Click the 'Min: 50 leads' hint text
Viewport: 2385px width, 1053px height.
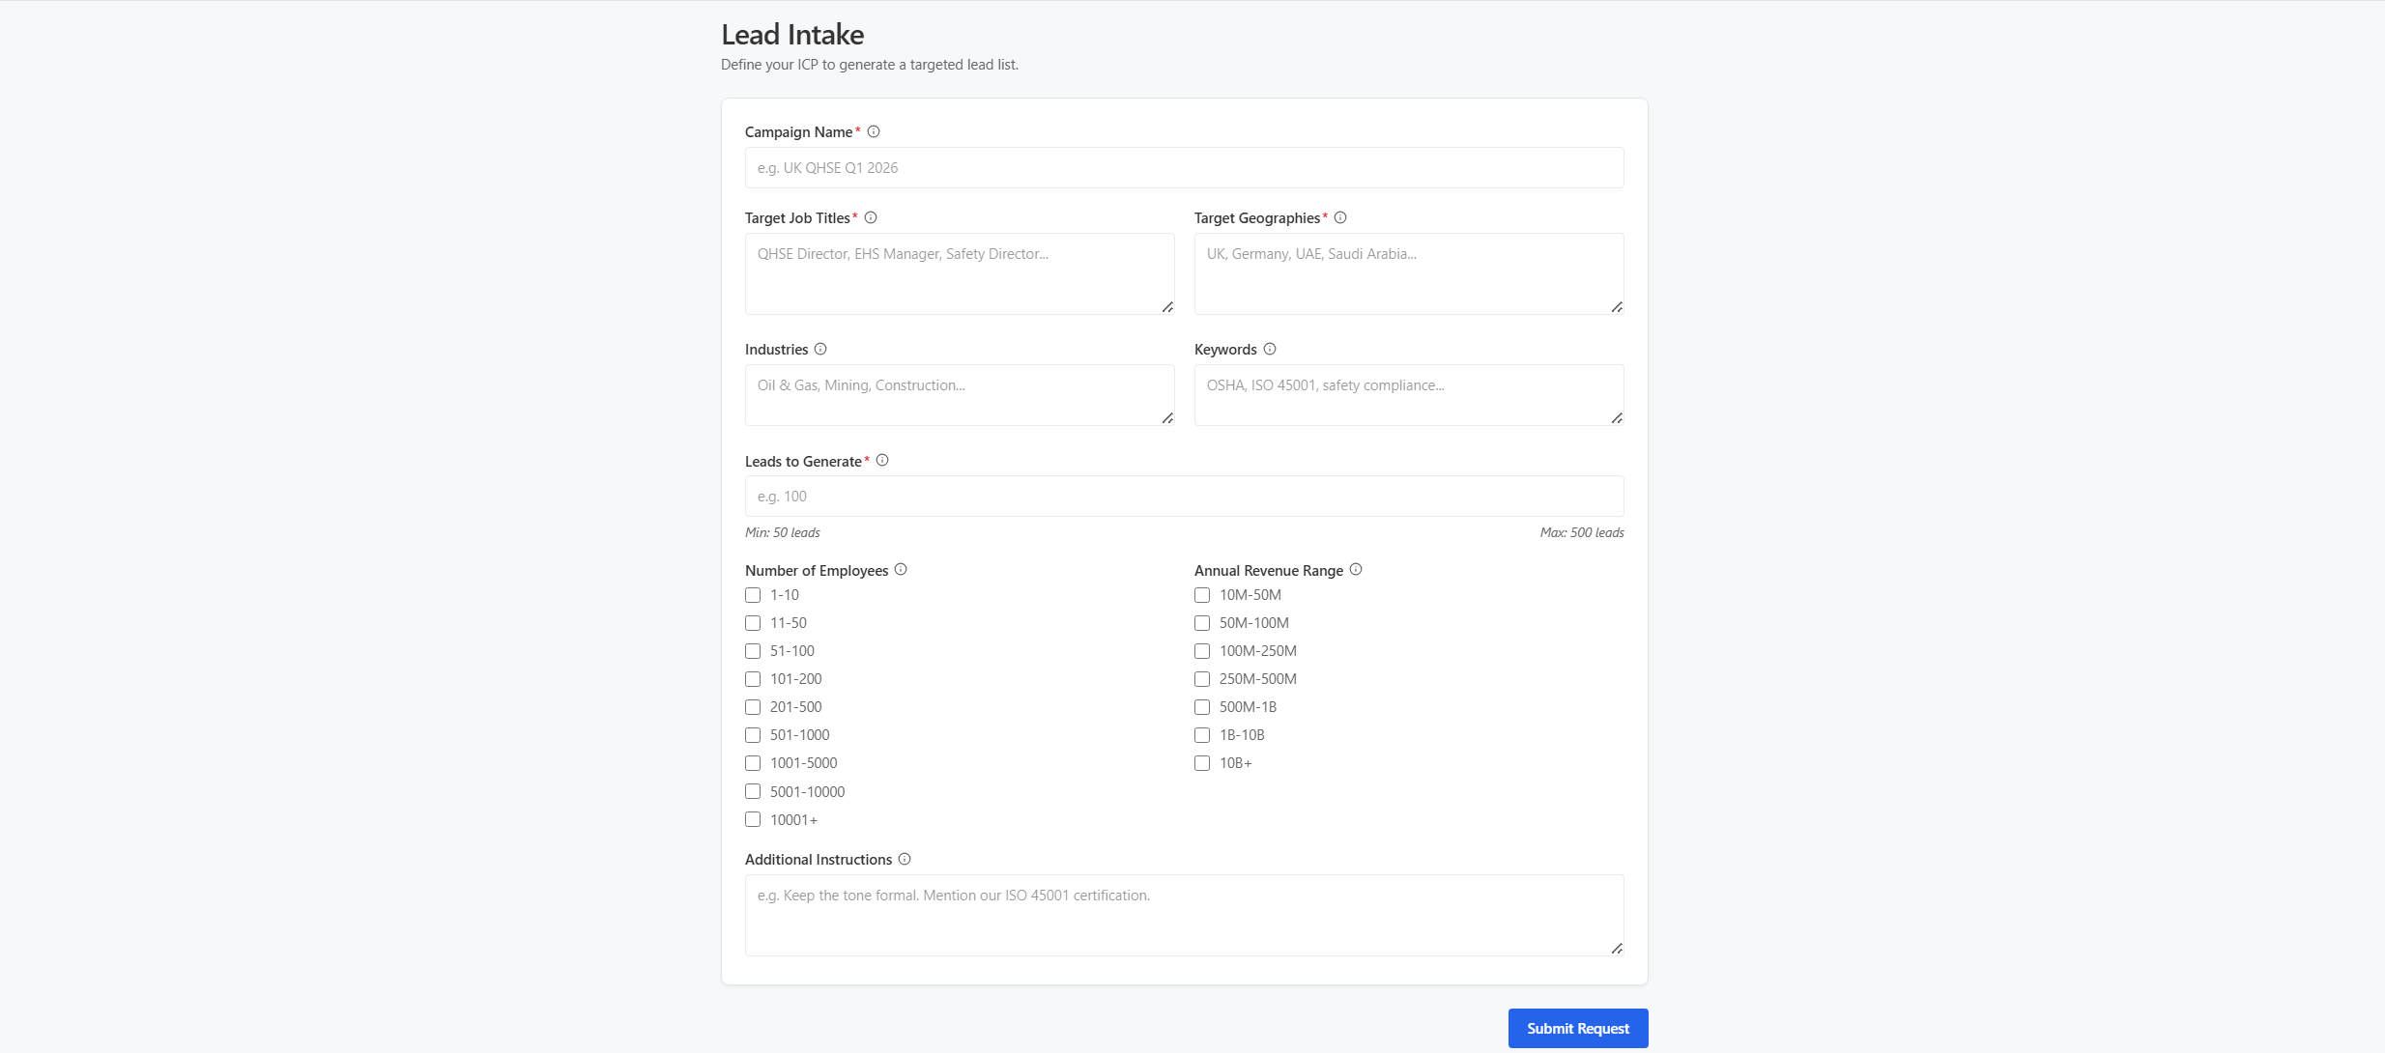[783, 532]
